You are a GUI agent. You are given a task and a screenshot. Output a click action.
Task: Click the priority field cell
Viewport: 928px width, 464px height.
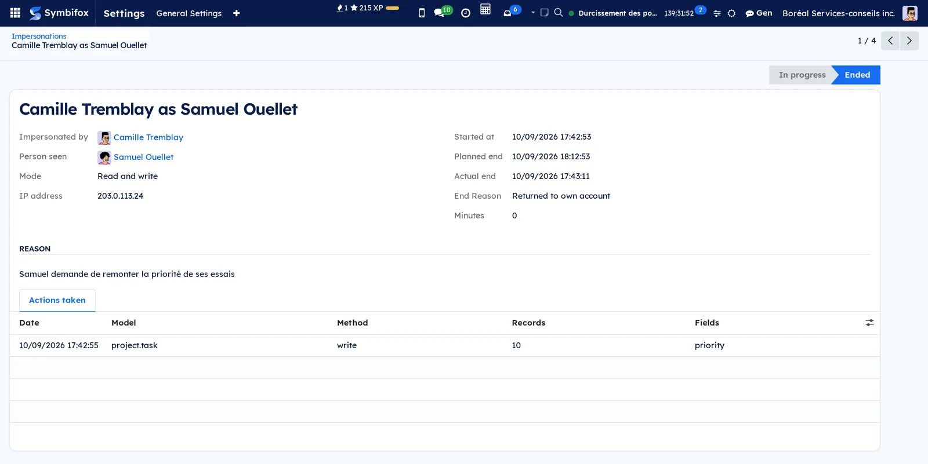[709, 345]
